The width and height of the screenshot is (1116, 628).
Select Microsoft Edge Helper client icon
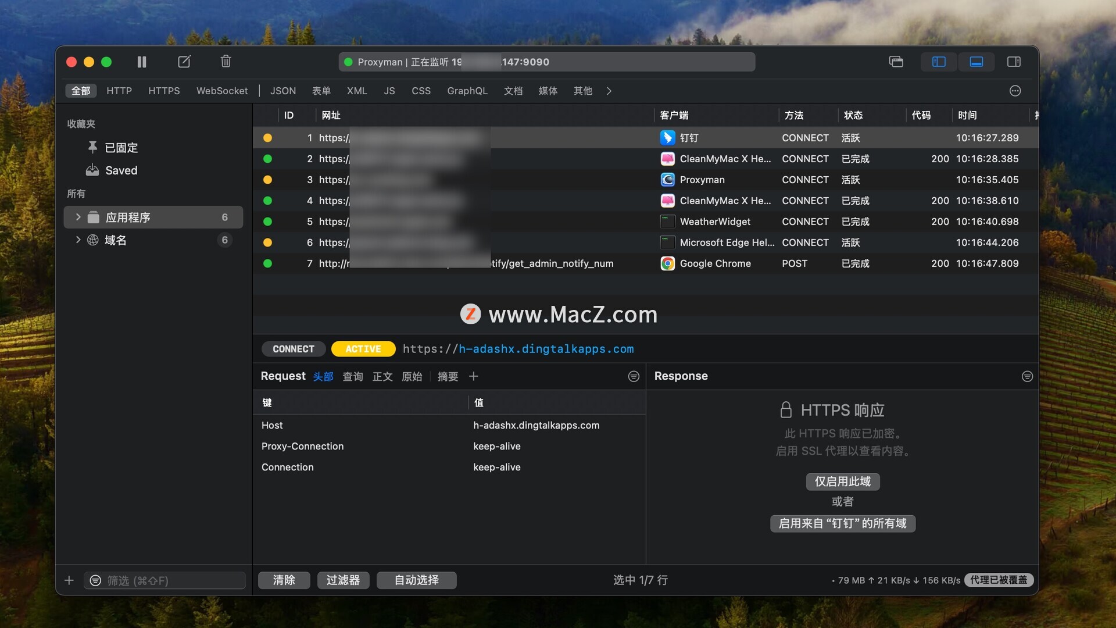click(667, 242)
